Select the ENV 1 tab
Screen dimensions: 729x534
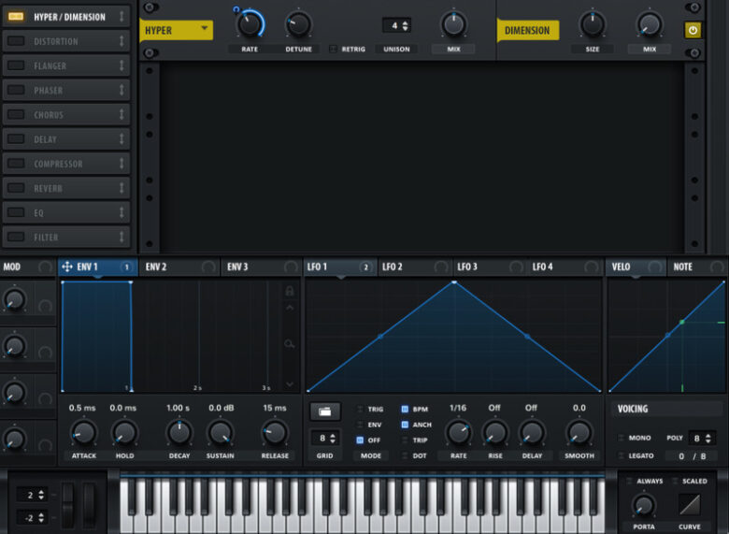[97, 267]
